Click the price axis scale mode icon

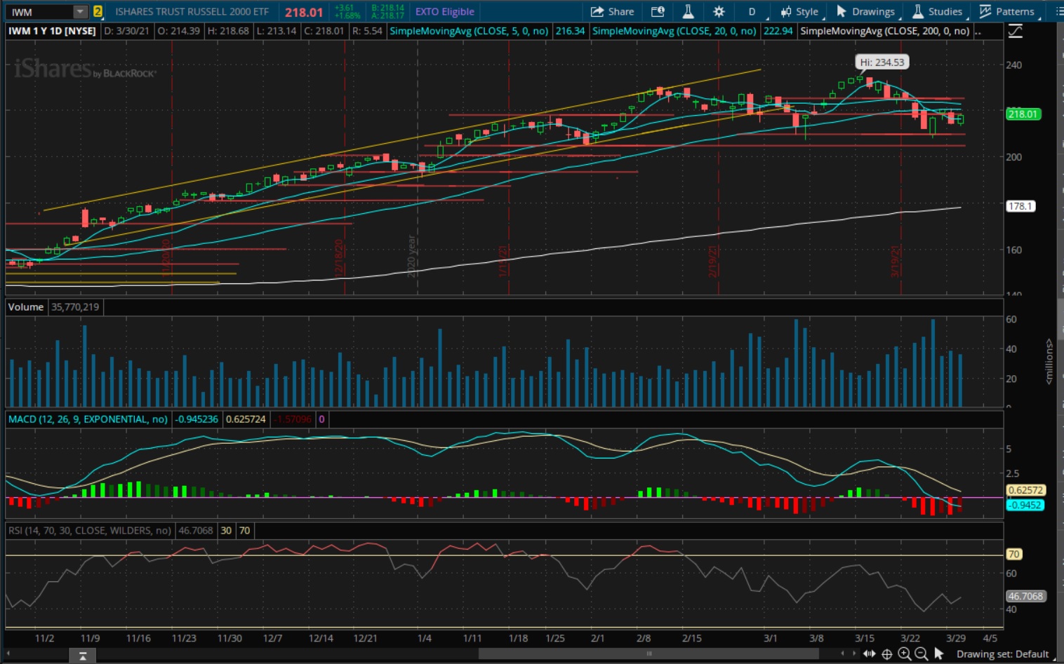pyautogui.click(x=1015, y=31)
